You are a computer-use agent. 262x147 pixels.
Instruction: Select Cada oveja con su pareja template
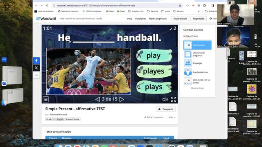[197, 81]
